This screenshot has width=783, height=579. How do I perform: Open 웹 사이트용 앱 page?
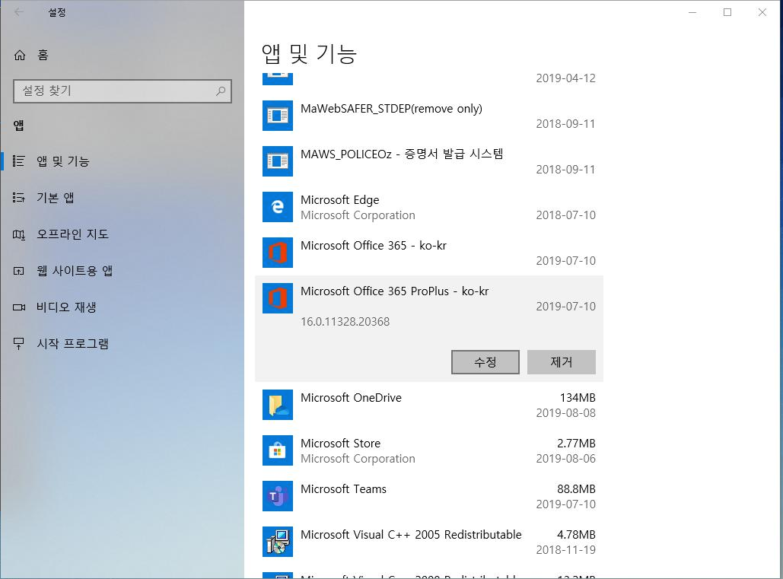pyautogui.click(x=122, y=271)
